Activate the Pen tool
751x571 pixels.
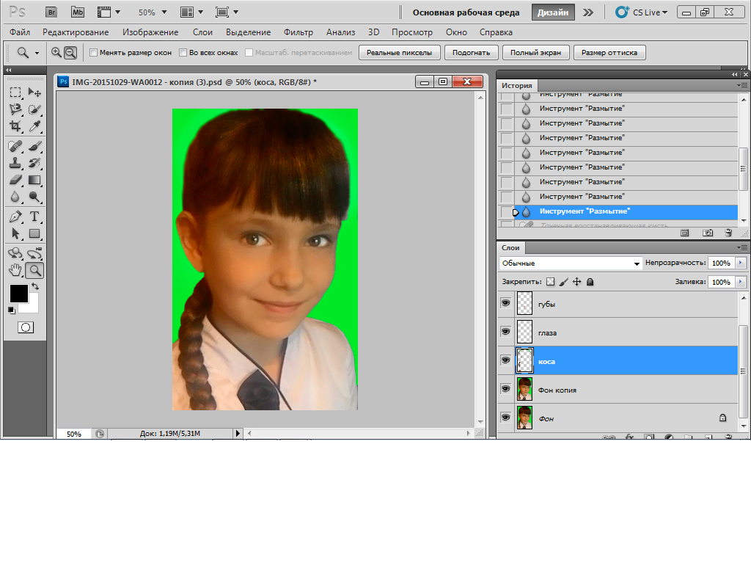pos(15,217)
